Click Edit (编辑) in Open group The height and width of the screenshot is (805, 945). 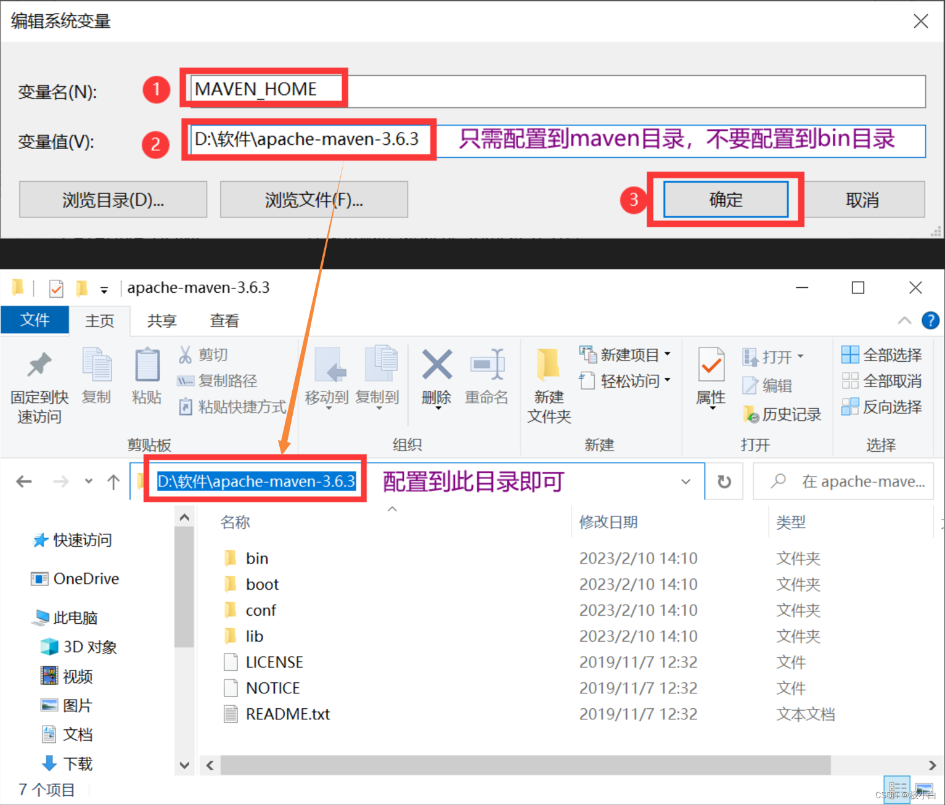767,386
